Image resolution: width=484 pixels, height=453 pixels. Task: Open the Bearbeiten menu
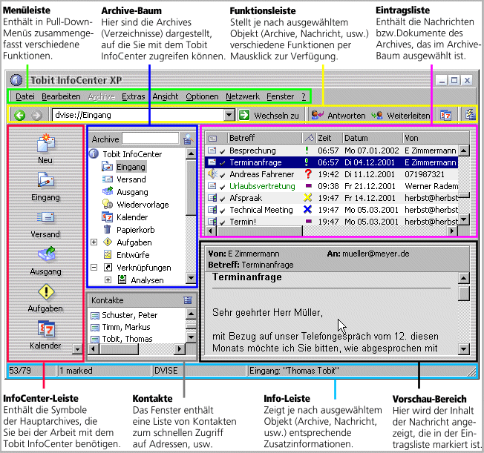click(x=61, y=96)
